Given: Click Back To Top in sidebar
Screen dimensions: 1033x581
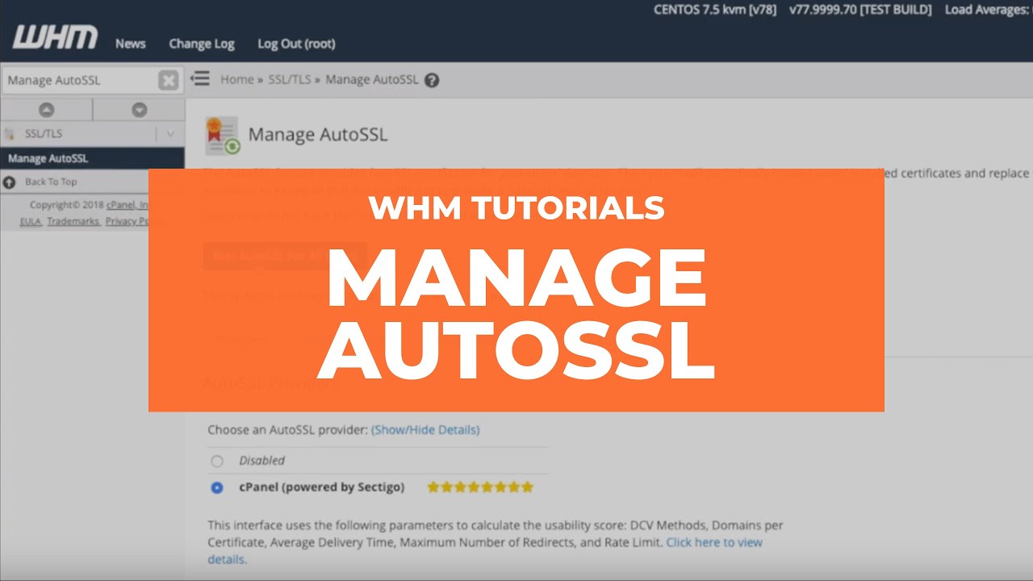Looking at the screenshot, I should click(51, 182).
